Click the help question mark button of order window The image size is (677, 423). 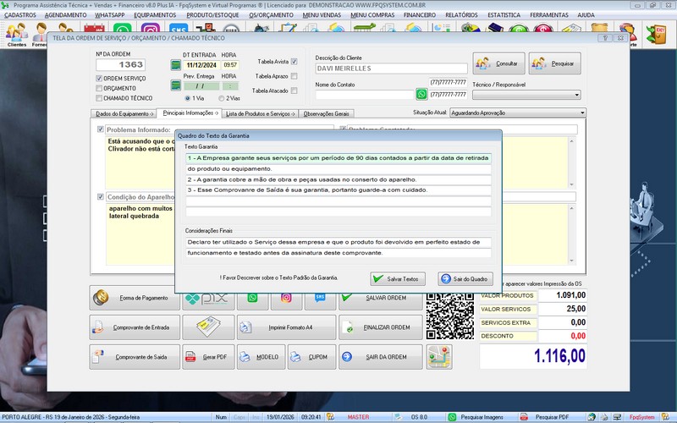pyautogui.click(x=605, y=38)
